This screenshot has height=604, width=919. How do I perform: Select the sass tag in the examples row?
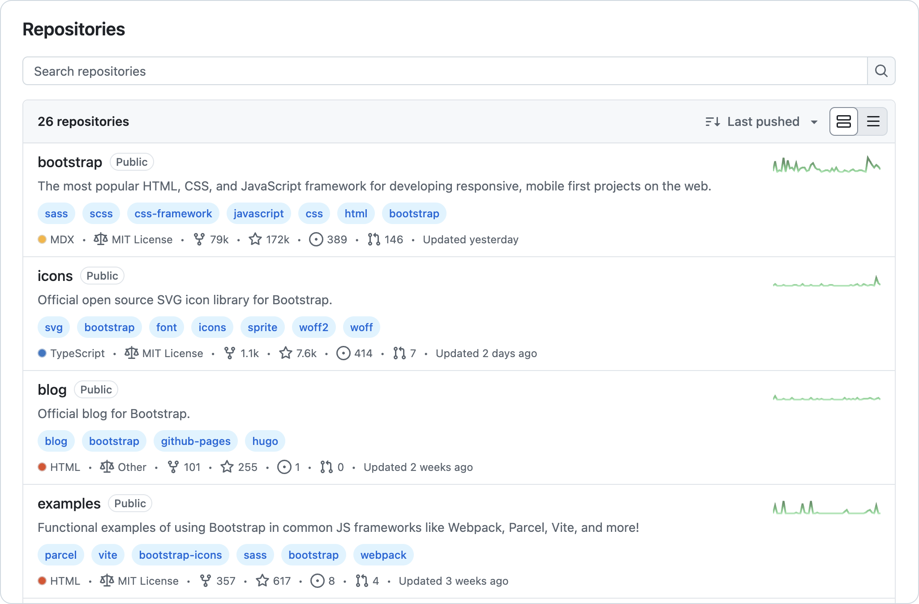click(255, 555)
